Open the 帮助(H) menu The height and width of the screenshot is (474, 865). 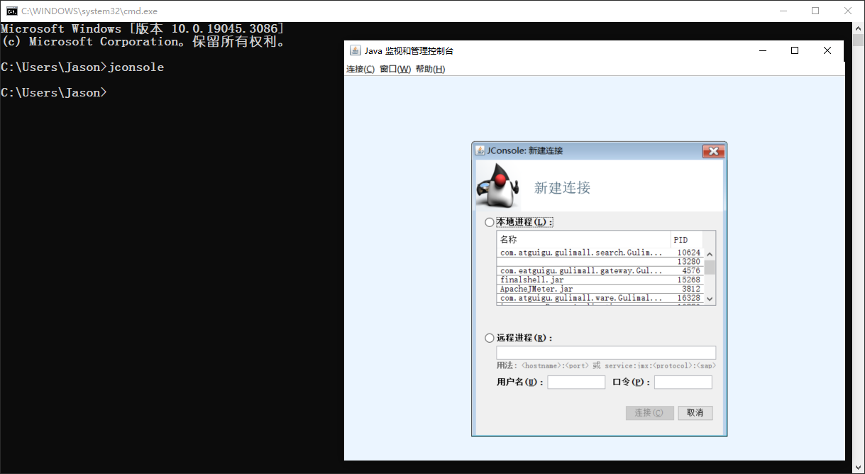429,69
